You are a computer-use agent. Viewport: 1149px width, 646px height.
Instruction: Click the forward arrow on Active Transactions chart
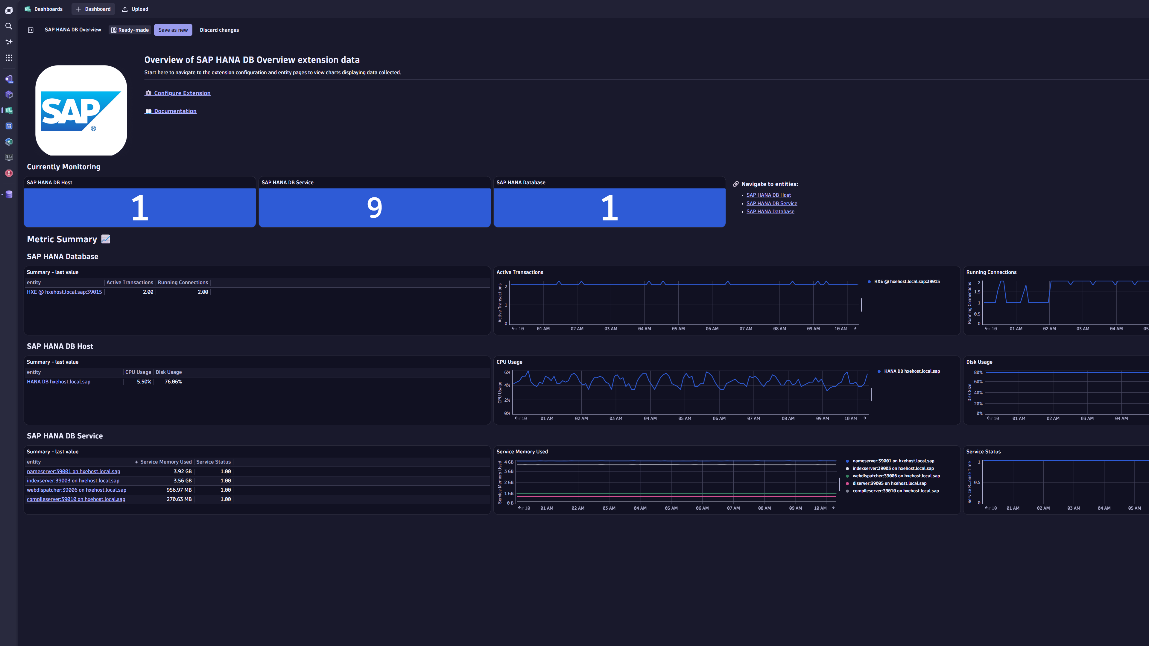pos(855,328)
